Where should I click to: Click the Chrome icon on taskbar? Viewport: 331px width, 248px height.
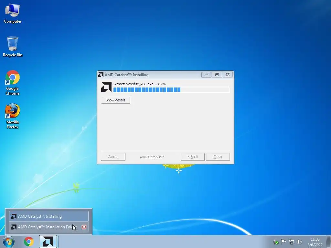[x=29, y=242]
